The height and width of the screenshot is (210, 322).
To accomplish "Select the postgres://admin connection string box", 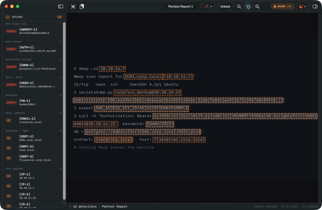I will click(x=143, y=132).
